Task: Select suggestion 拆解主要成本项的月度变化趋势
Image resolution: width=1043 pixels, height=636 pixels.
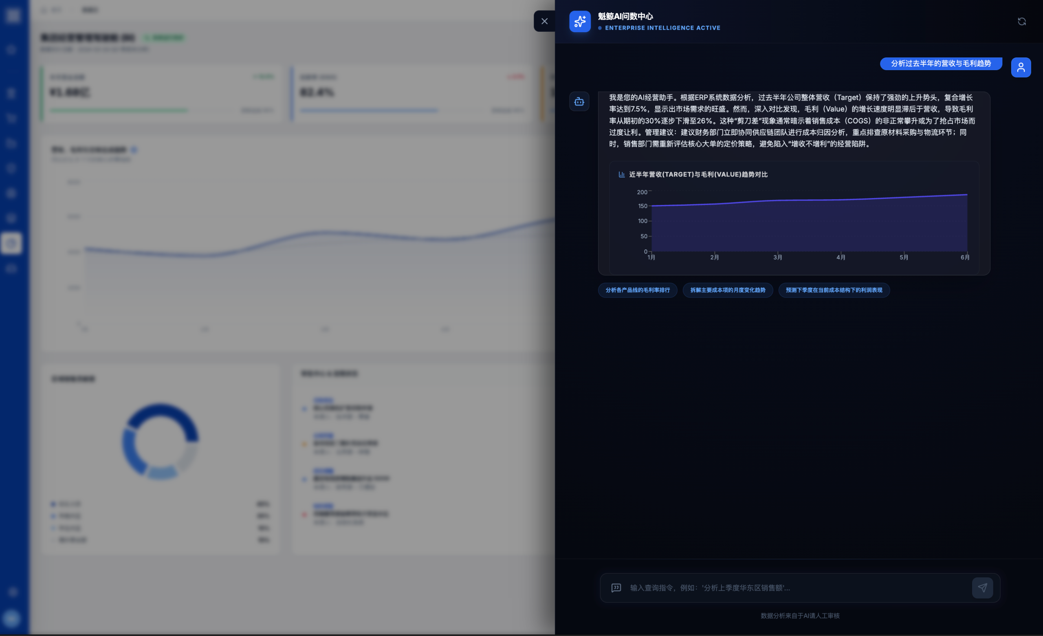Action: [x=727, y=290]
